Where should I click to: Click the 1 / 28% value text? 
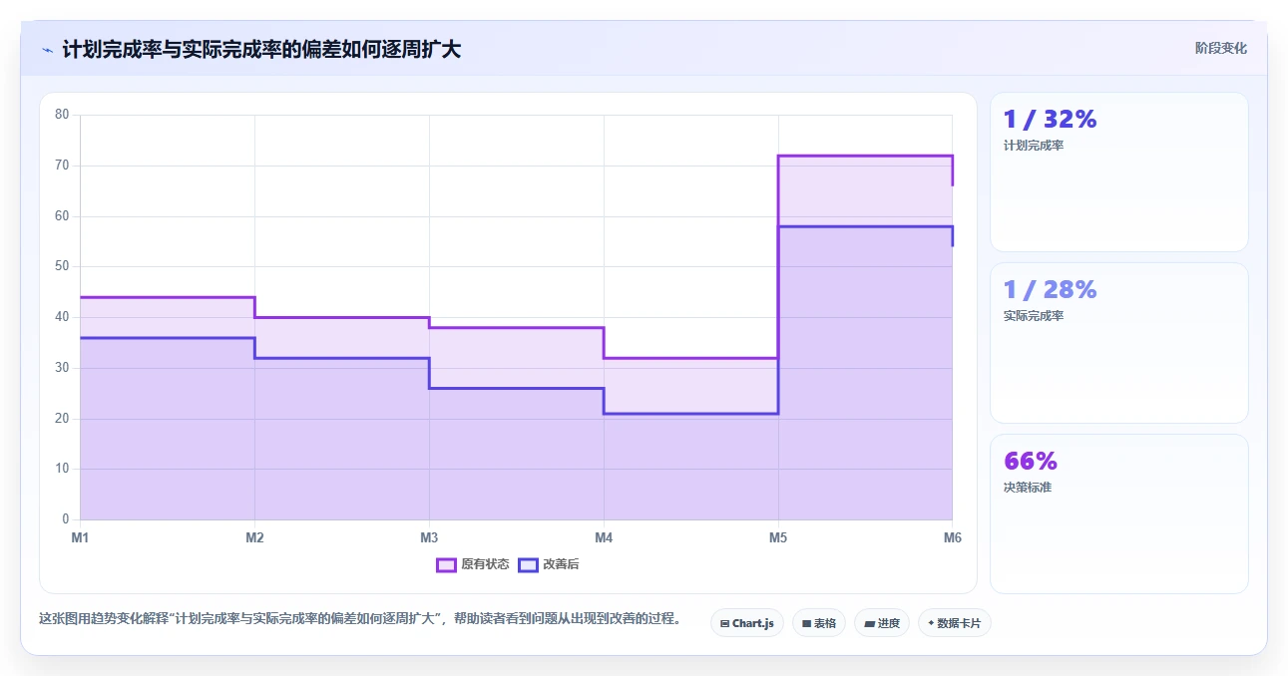click(x=1050, y=290)
